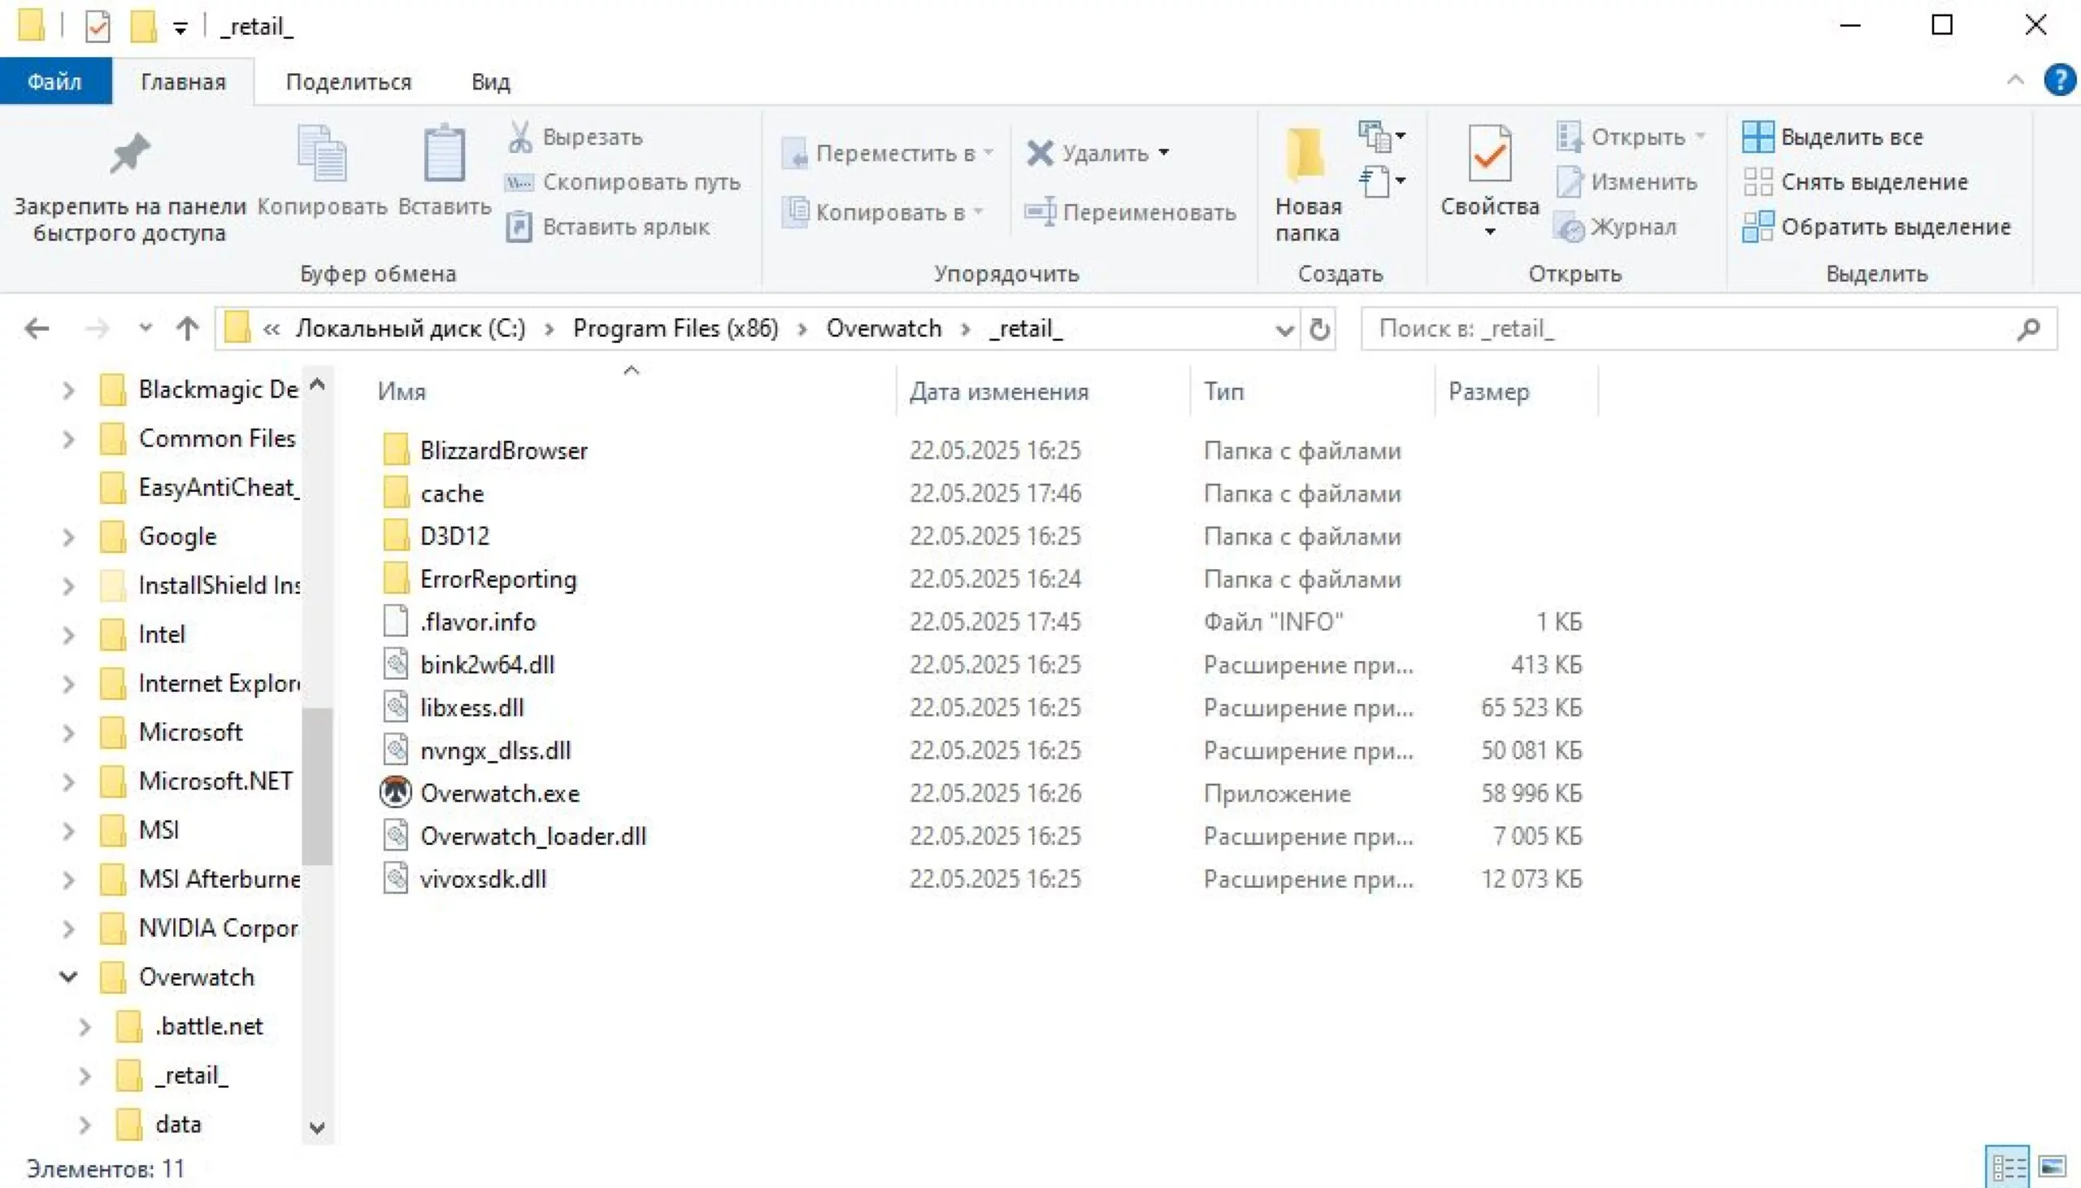Collapse the Overwatch folder tree node
This screenshot has height=1188, width=2081.
[x=68, y=977]
